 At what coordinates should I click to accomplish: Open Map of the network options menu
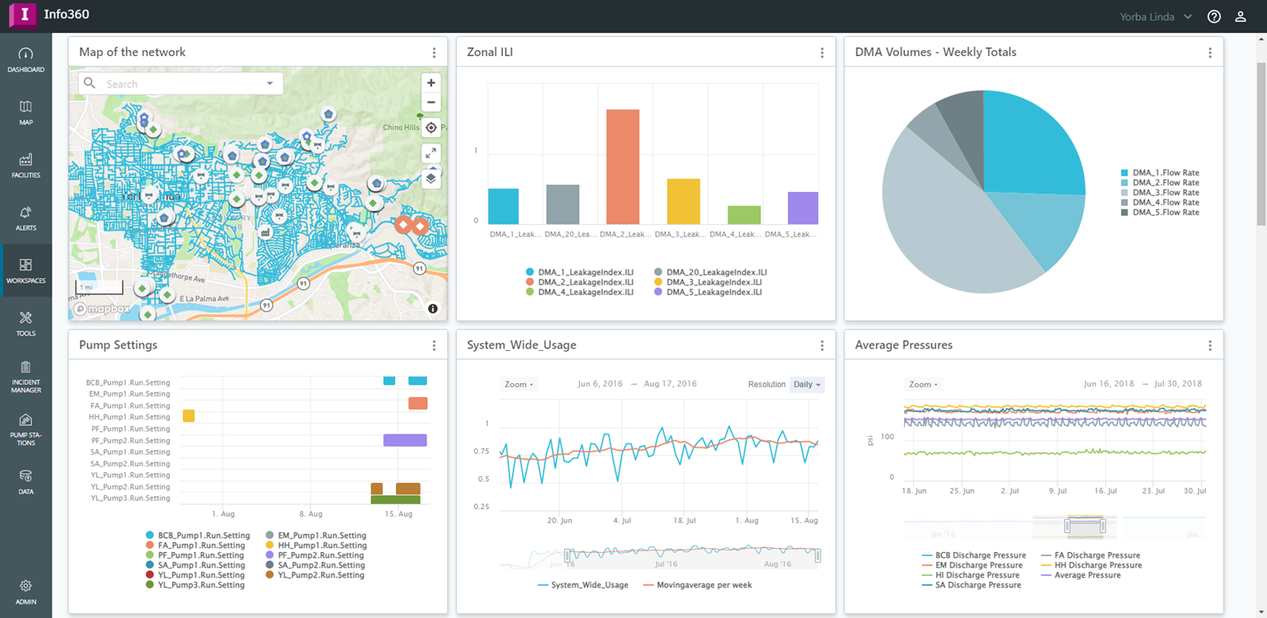[x=435, y=53]
